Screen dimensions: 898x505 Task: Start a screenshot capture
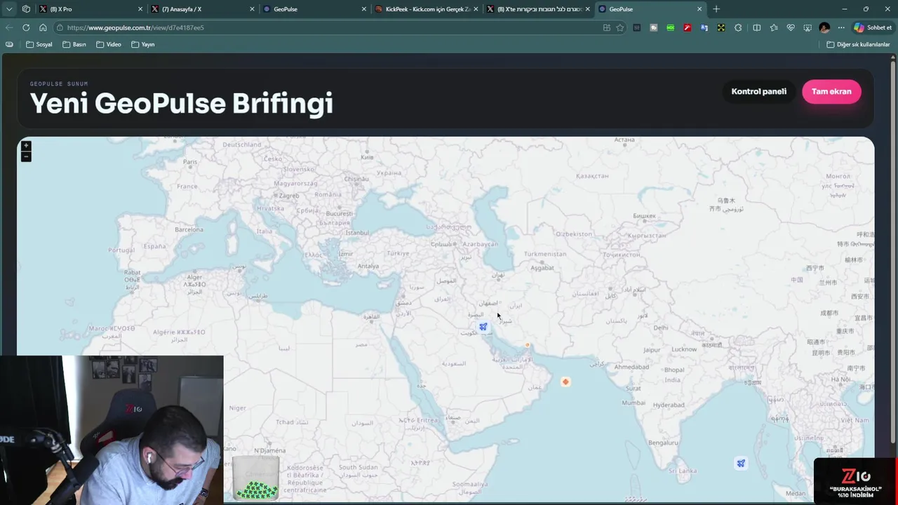coord(807,27)
